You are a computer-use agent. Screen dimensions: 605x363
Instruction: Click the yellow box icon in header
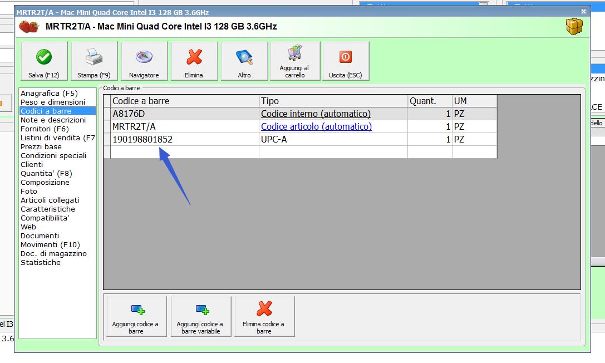[574, 27]
